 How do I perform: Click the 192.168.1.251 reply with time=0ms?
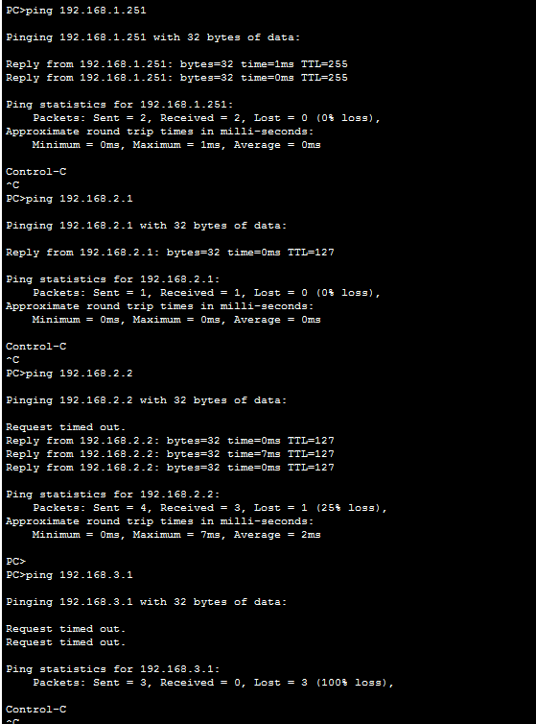point(176,78)
